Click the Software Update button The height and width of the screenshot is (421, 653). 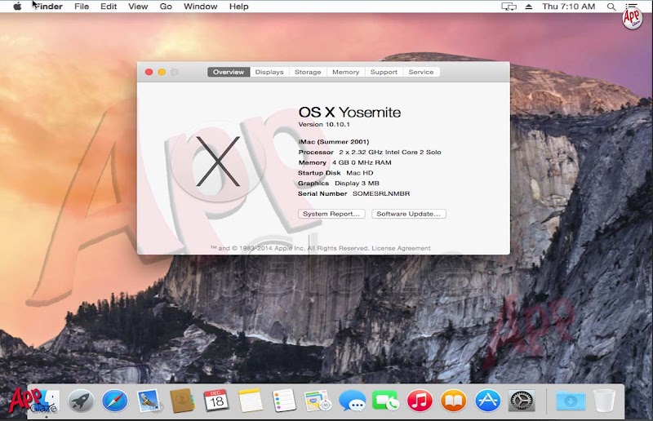[x=409, y=214]
